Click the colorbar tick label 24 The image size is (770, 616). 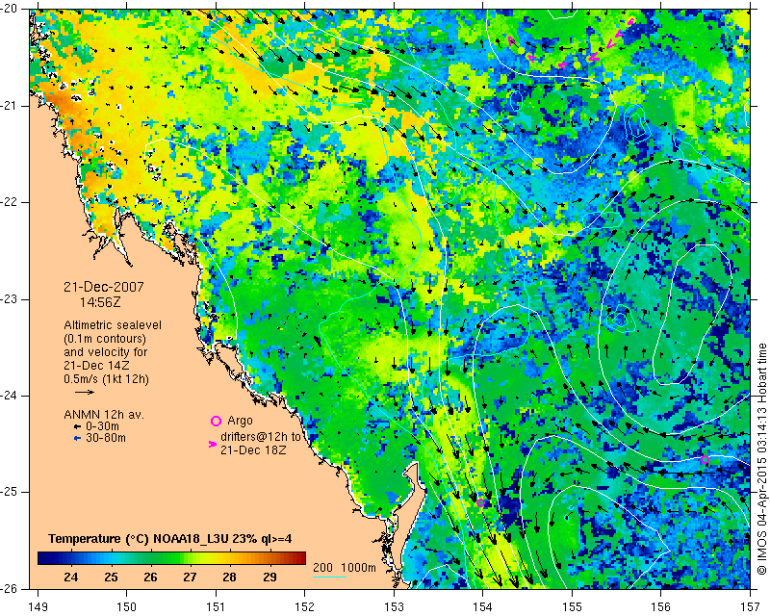click(x=70, y=577)
